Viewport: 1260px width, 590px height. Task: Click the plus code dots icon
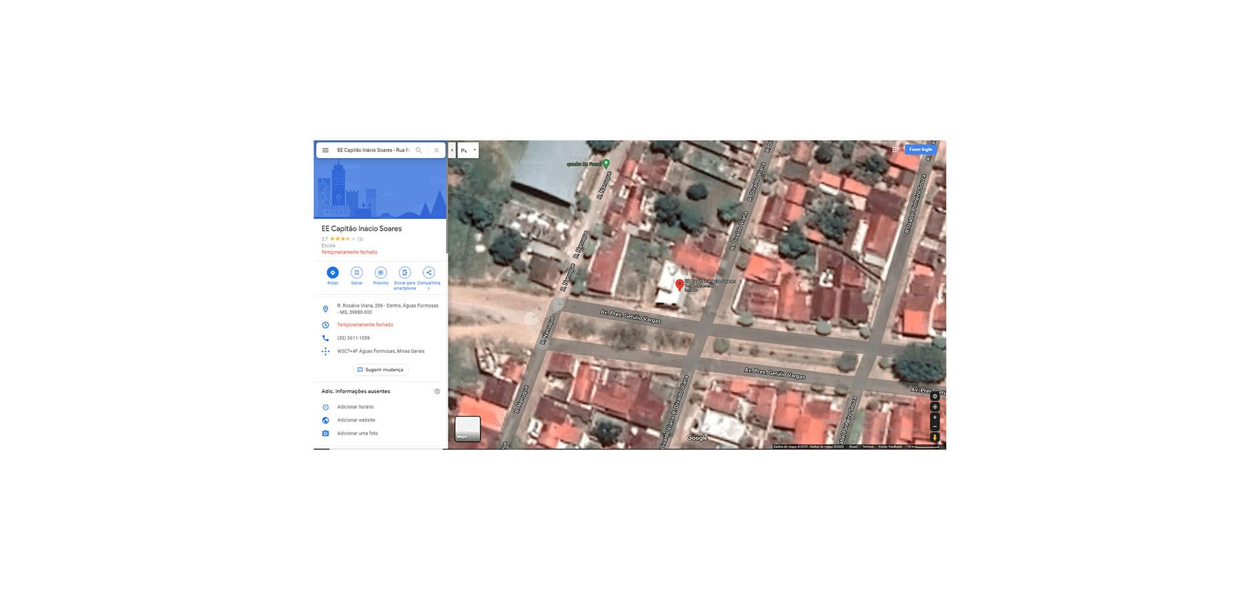click(x=325, y=351)
